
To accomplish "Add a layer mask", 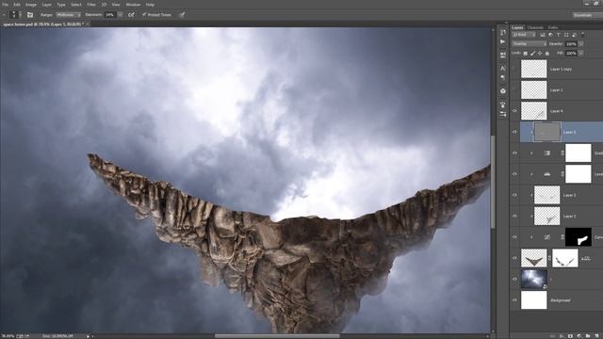I will pyautogui.click(x=570, y=336).
